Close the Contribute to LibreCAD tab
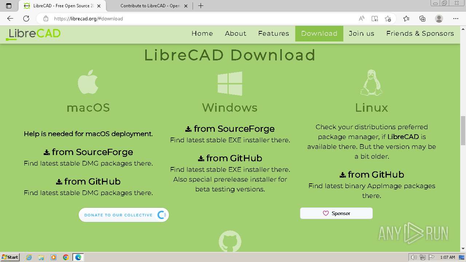Viewport: 466px width, 262px height. pyautogui.click(x=186, y=6)
